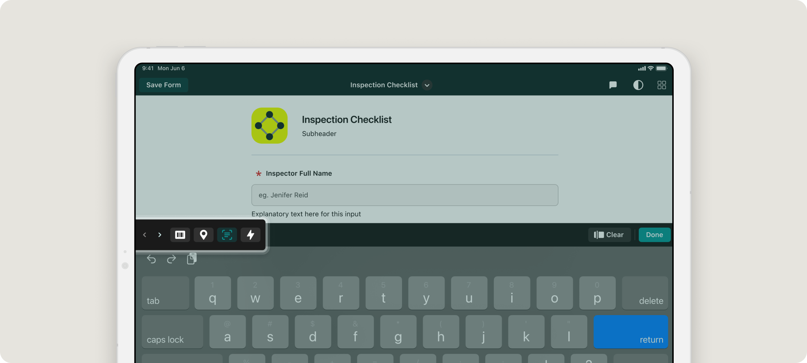
Task: Tap the location pin icon
Action: coord(203,235)
